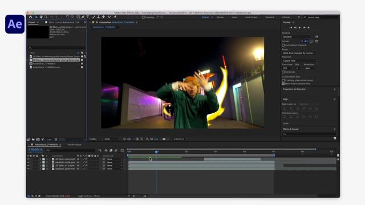Enable Cache Before Playback checkbox
Screen dimensions: 365x205
pos(283,45)
